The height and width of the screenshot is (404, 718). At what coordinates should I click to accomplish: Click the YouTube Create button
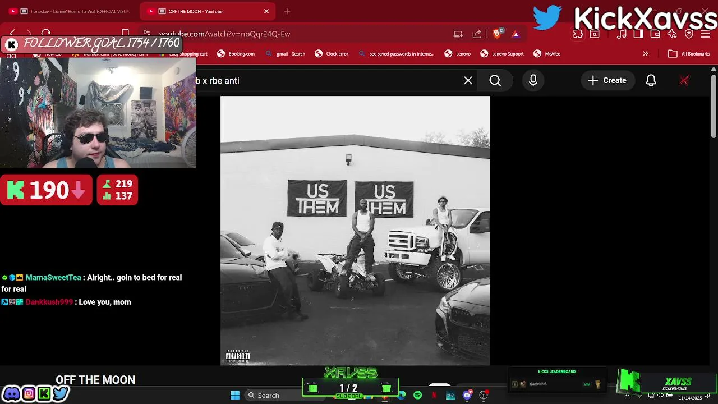tap(607, 81)
